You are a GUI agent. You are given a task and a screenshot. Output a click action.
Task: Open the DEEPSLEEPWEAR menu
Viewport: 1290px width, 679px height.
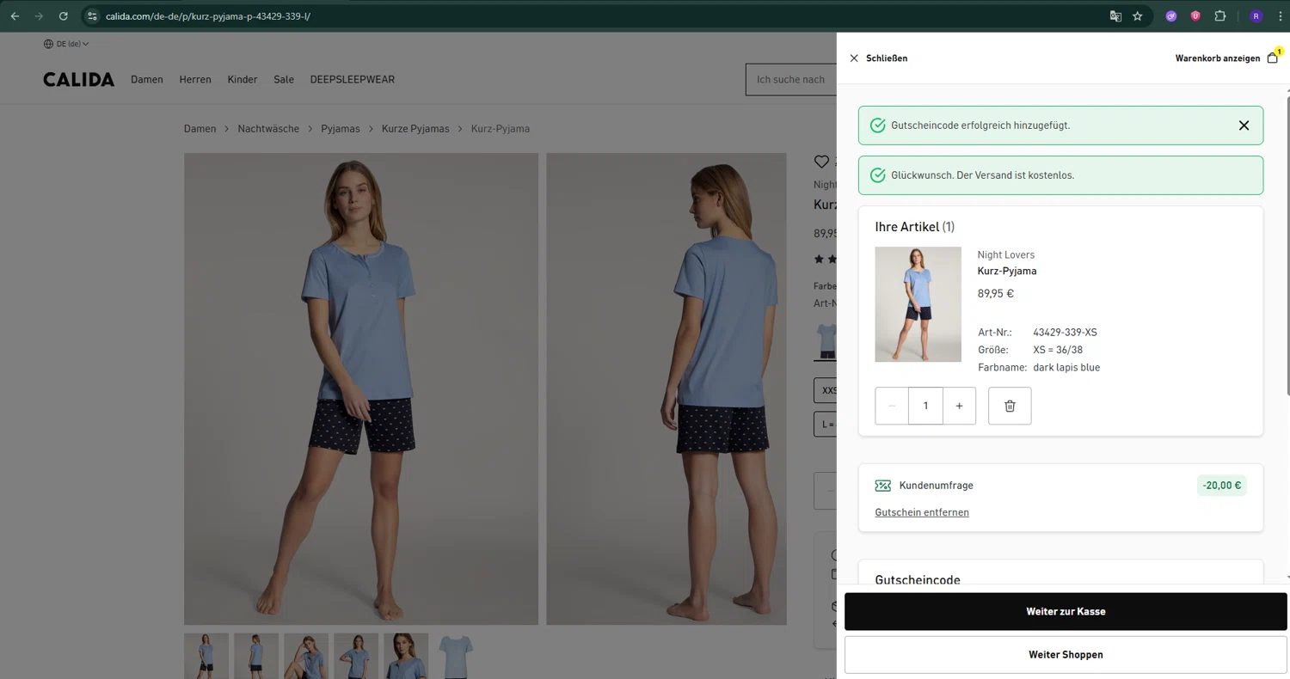[353, 79]
